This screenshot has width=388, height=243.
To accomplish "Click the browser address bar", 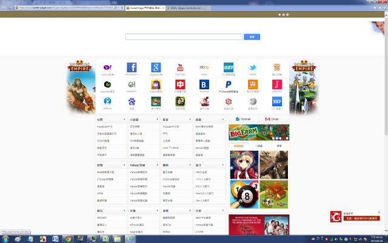I will [x=64, y=8].
